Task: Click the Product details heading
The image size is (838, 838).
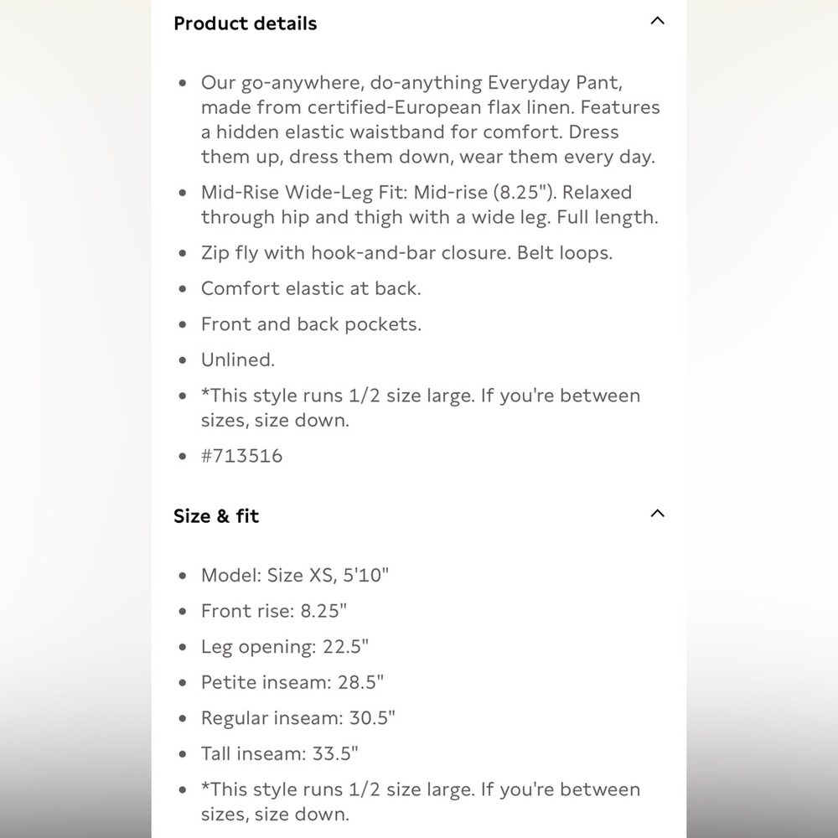Action: tap(246, 23)
